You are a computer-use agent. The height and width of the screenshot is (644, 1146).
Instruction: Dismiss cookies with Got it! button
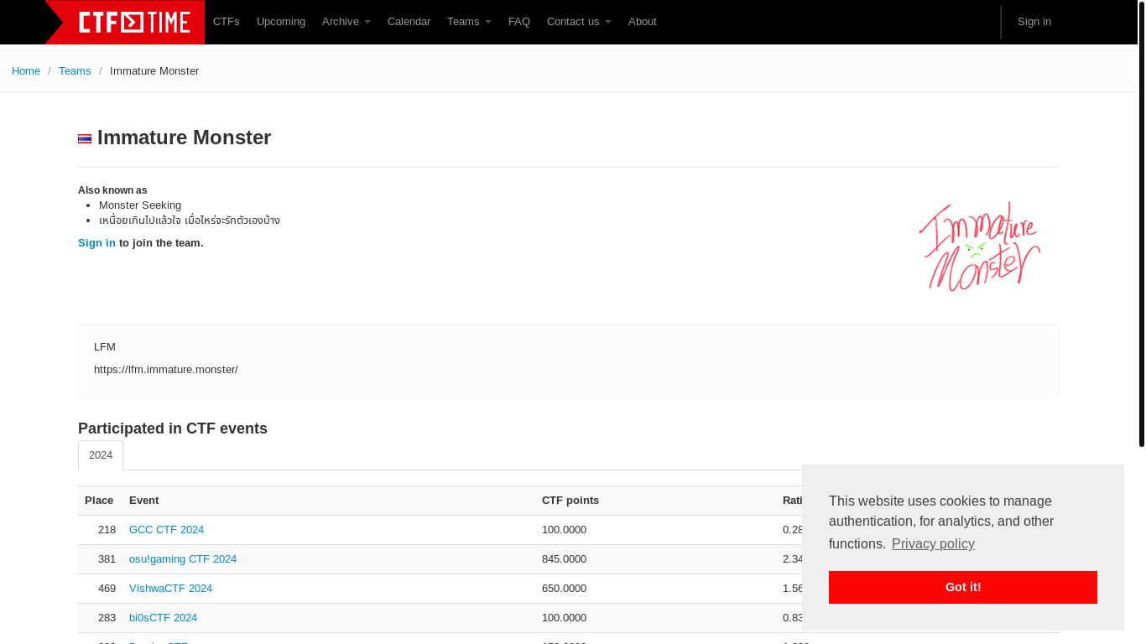[x=963, y=587]
